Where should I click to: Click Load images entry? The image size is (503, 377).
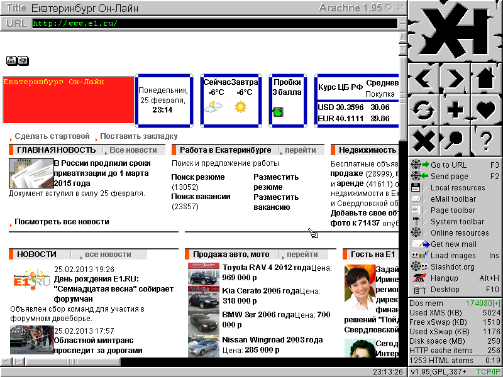pos(455,256)
